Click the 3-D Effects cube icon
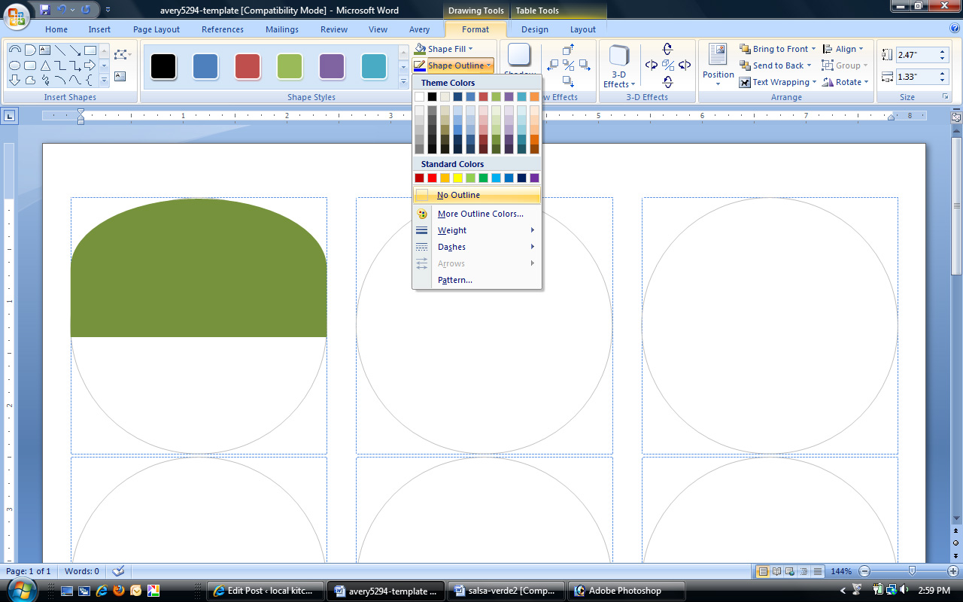Screen dimensions: 963x602 [619, 56]
